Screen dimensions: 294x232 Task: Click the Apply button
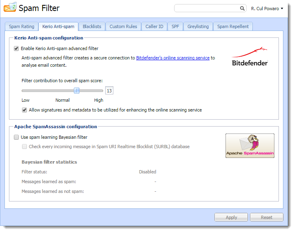pos(231,217)
